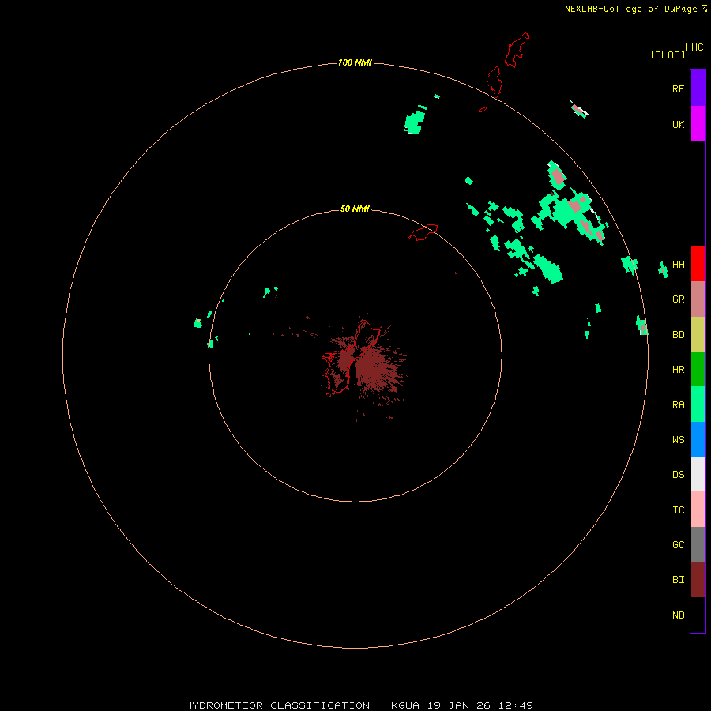Click the ND legend label
The width and height of the screenshot is (711, 711).
679,615
